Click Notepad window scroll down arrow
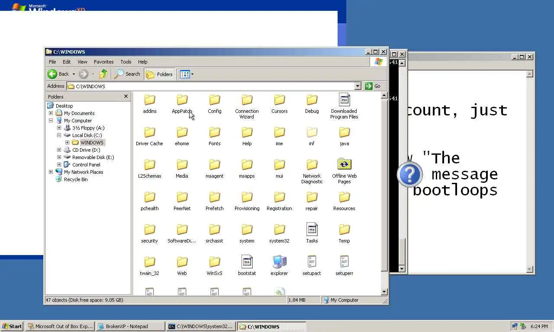Viewport: 554px width, 332px height. pos(530,269)
